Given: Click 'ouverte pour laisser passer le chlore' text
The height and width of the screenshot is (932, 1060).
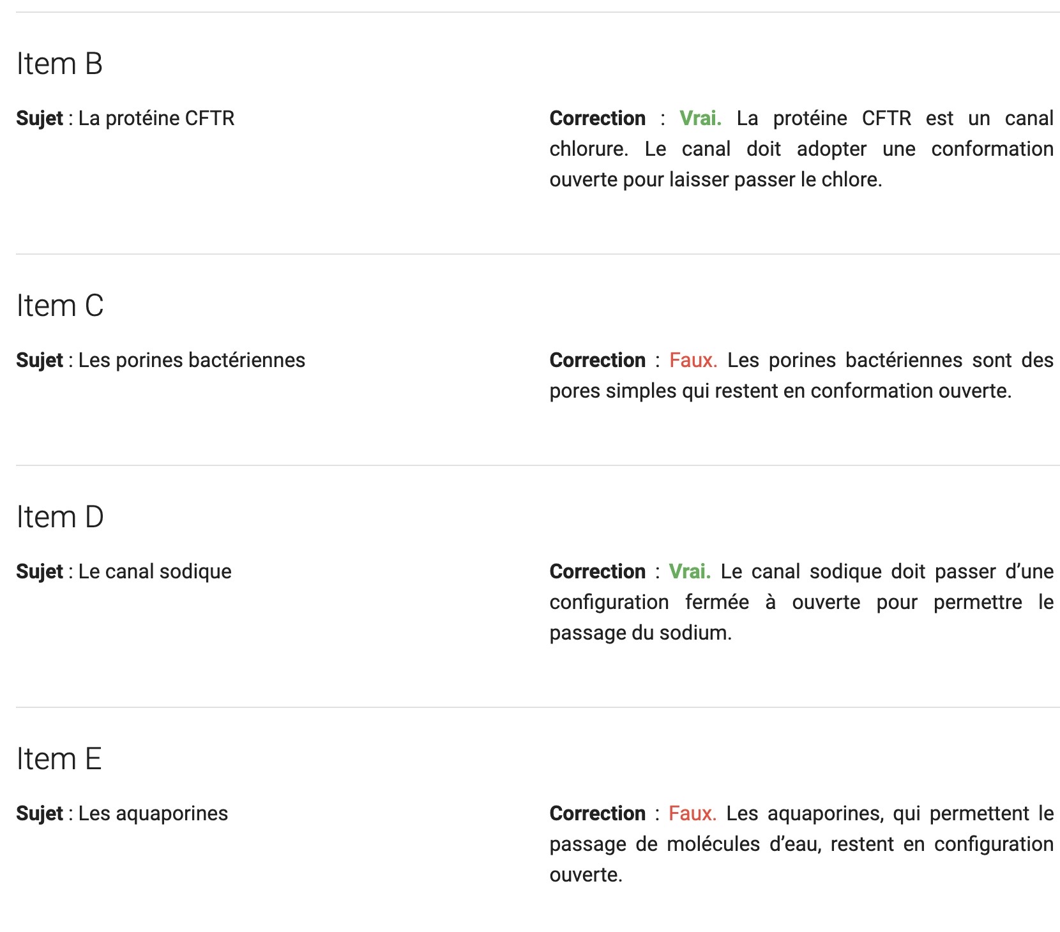Looking at the screenshot, I should tap(716, 180).
